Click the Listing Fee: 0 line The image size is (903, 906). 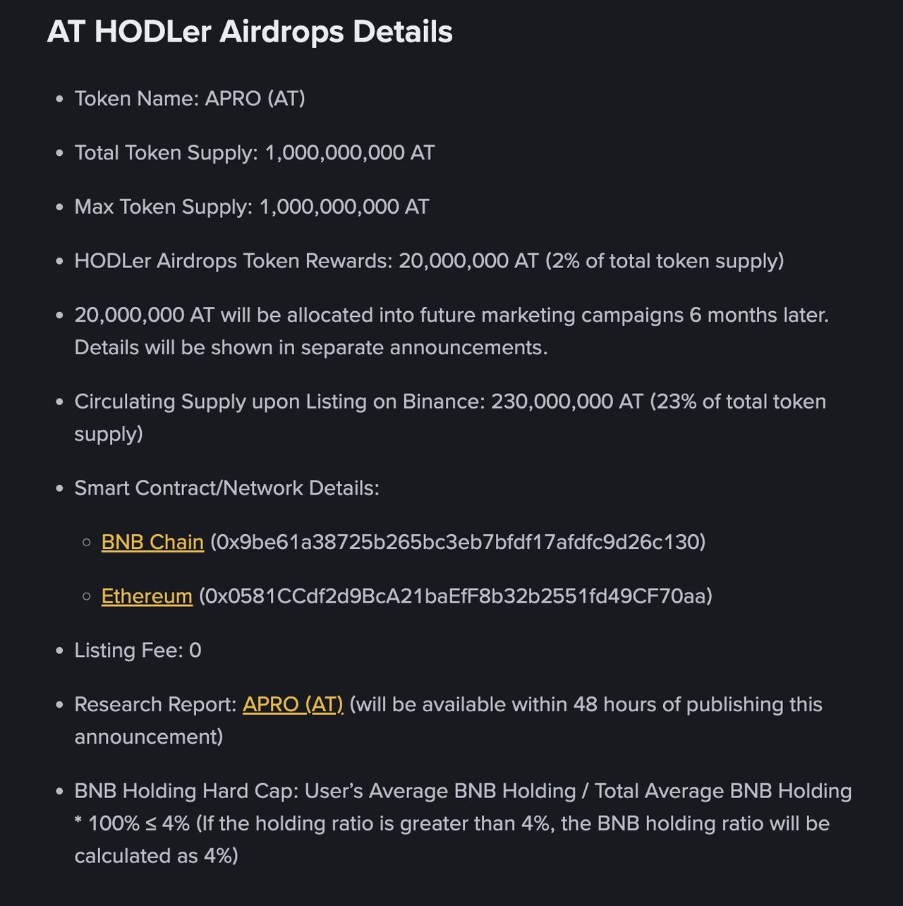[138, 650]
